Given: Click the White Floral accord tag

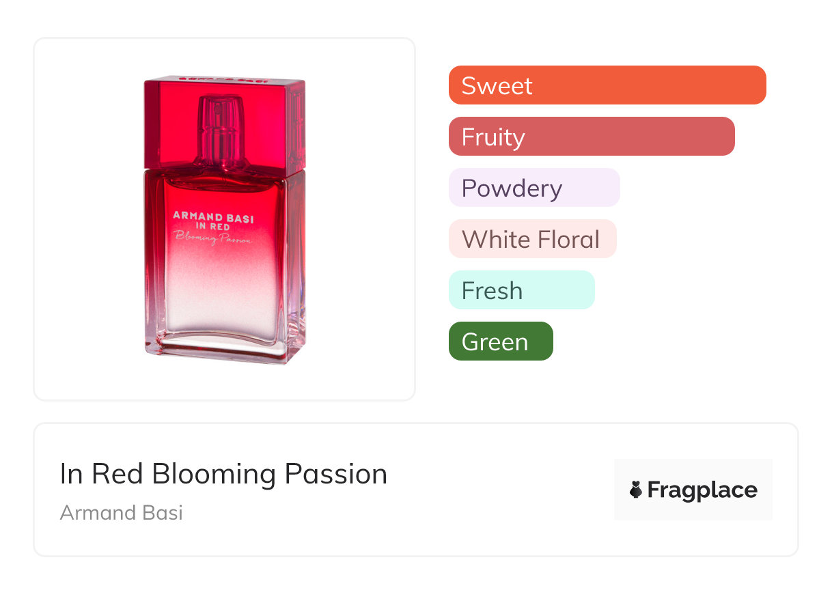Looking at the screenshot, I should point(532,239).
